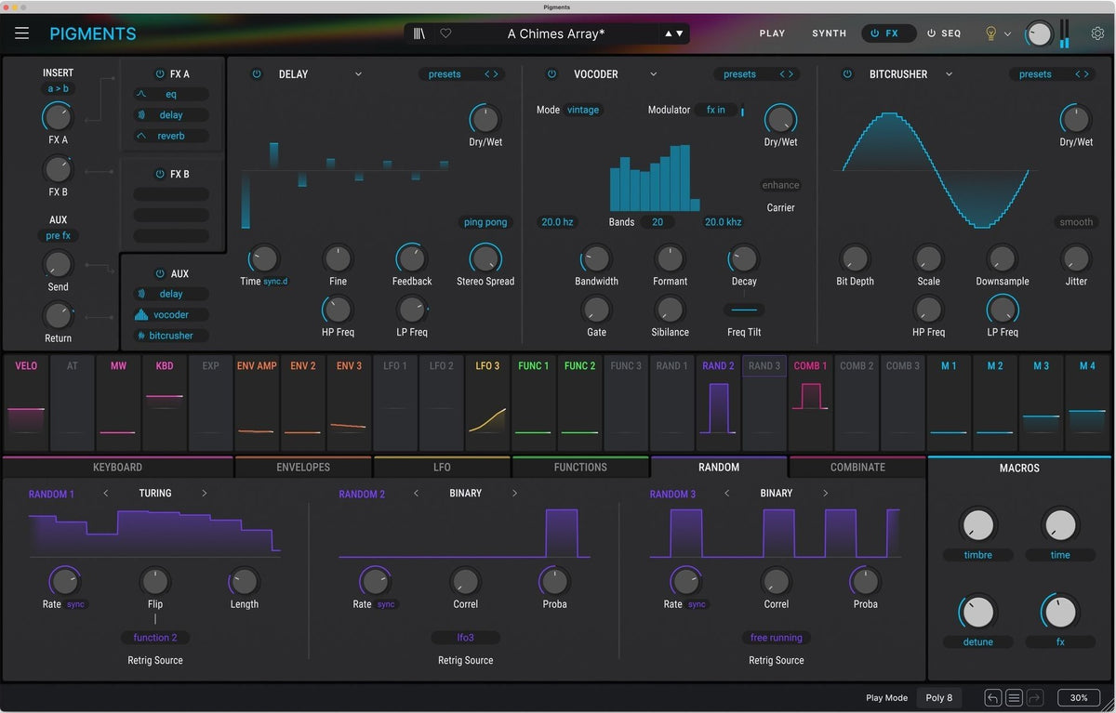Open Random 1 retrig source function 2
Screen dimensions: 1116x713
155,638
